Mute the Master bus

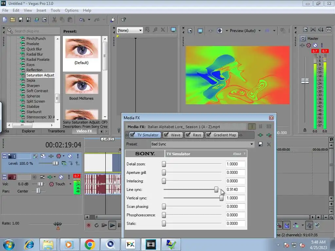coord(315,45)
